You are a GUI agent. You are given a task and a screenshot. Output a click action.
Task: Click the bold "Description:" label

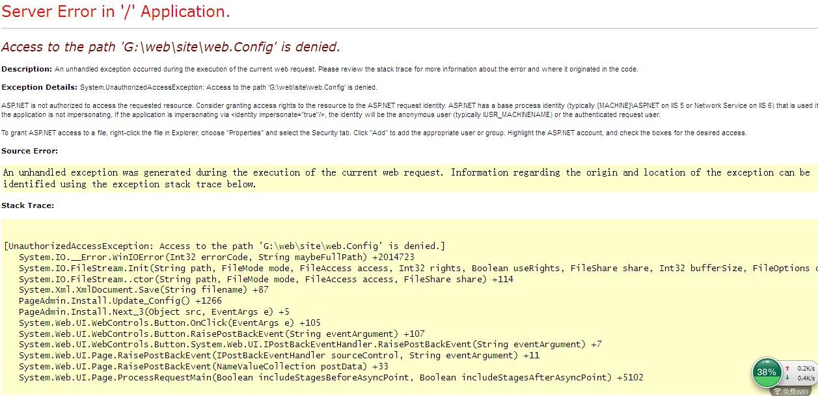(27, 69)
